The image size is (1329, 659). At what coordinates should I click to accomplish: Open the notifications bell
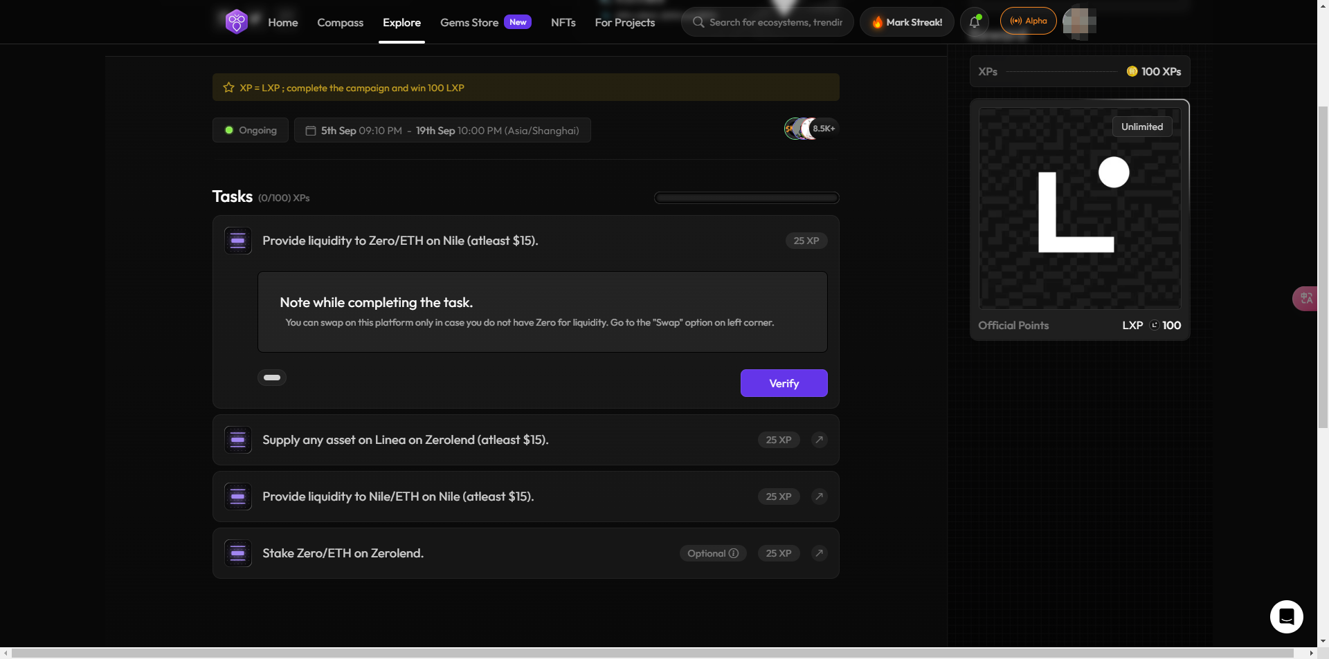[974, 22]
